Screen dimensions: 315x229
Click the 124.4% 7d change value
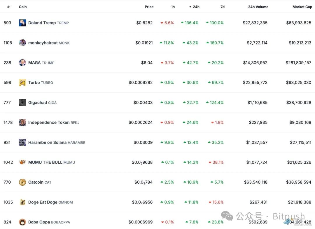point(216,103)
